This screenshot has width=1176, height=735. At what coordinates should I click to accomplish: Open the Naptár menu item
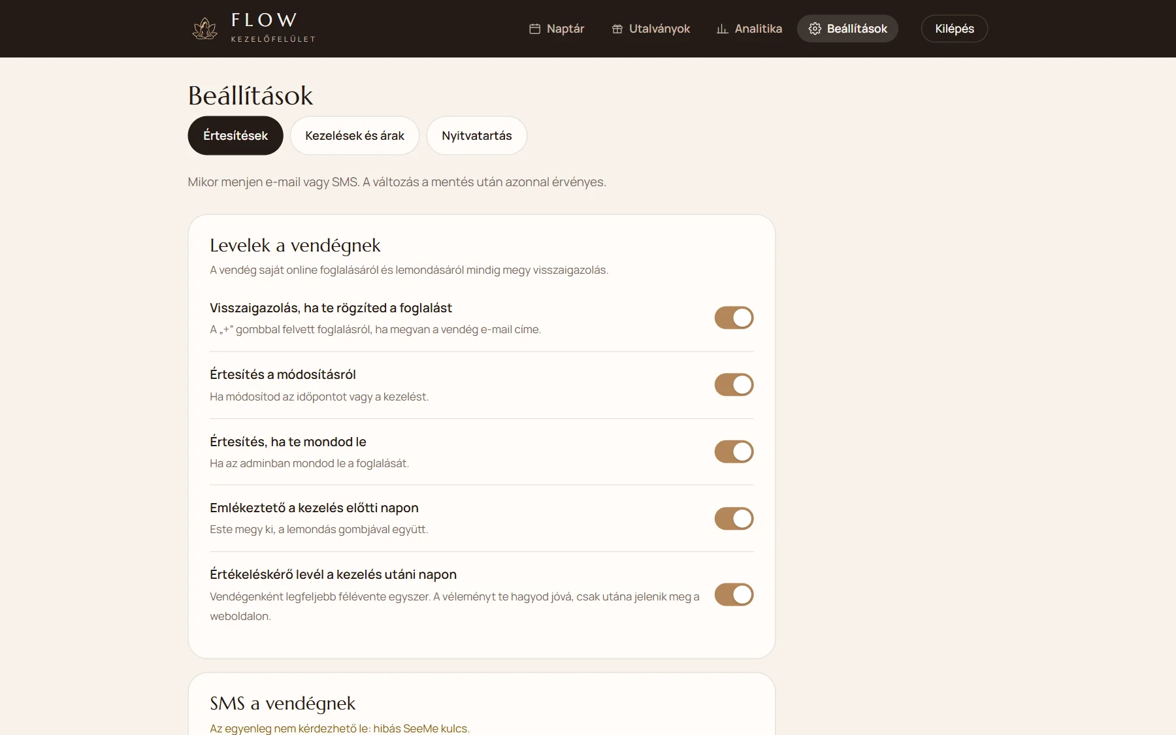(x=557, y=29)
